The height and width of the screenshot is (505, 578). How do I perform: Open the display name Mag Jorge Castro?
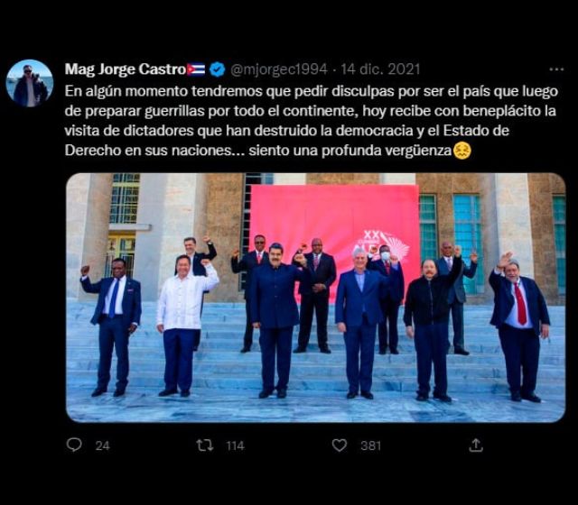(126, 69)
